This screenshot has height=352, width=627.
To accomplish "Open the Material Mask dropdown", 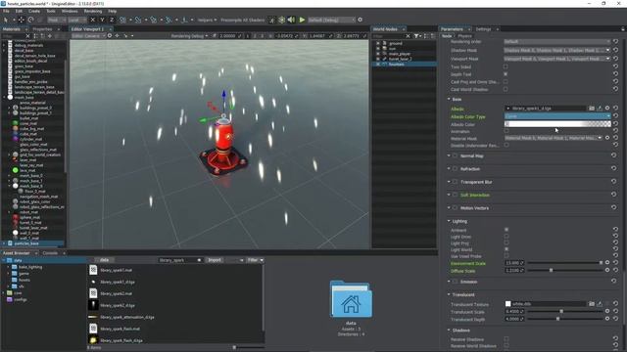I will pos(554,138).
